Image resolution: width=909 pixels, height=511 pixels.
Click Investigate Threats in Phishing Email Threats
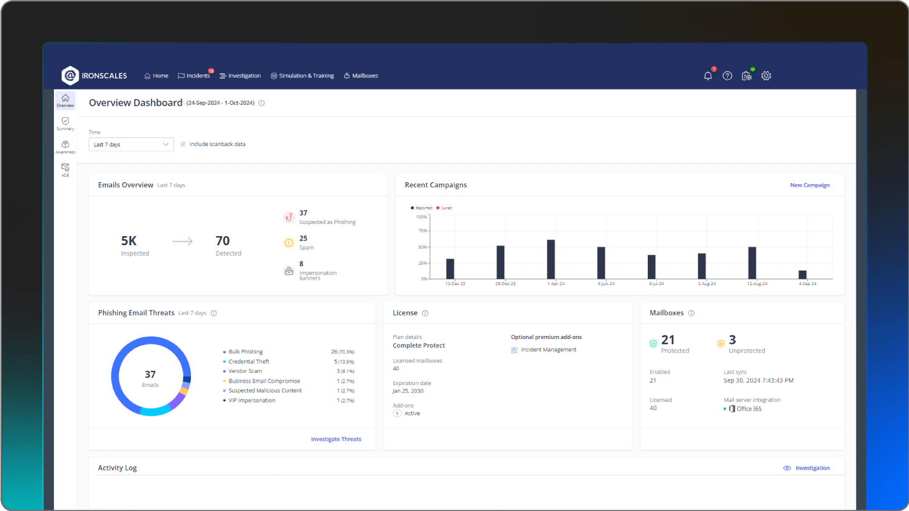(336, 439)
